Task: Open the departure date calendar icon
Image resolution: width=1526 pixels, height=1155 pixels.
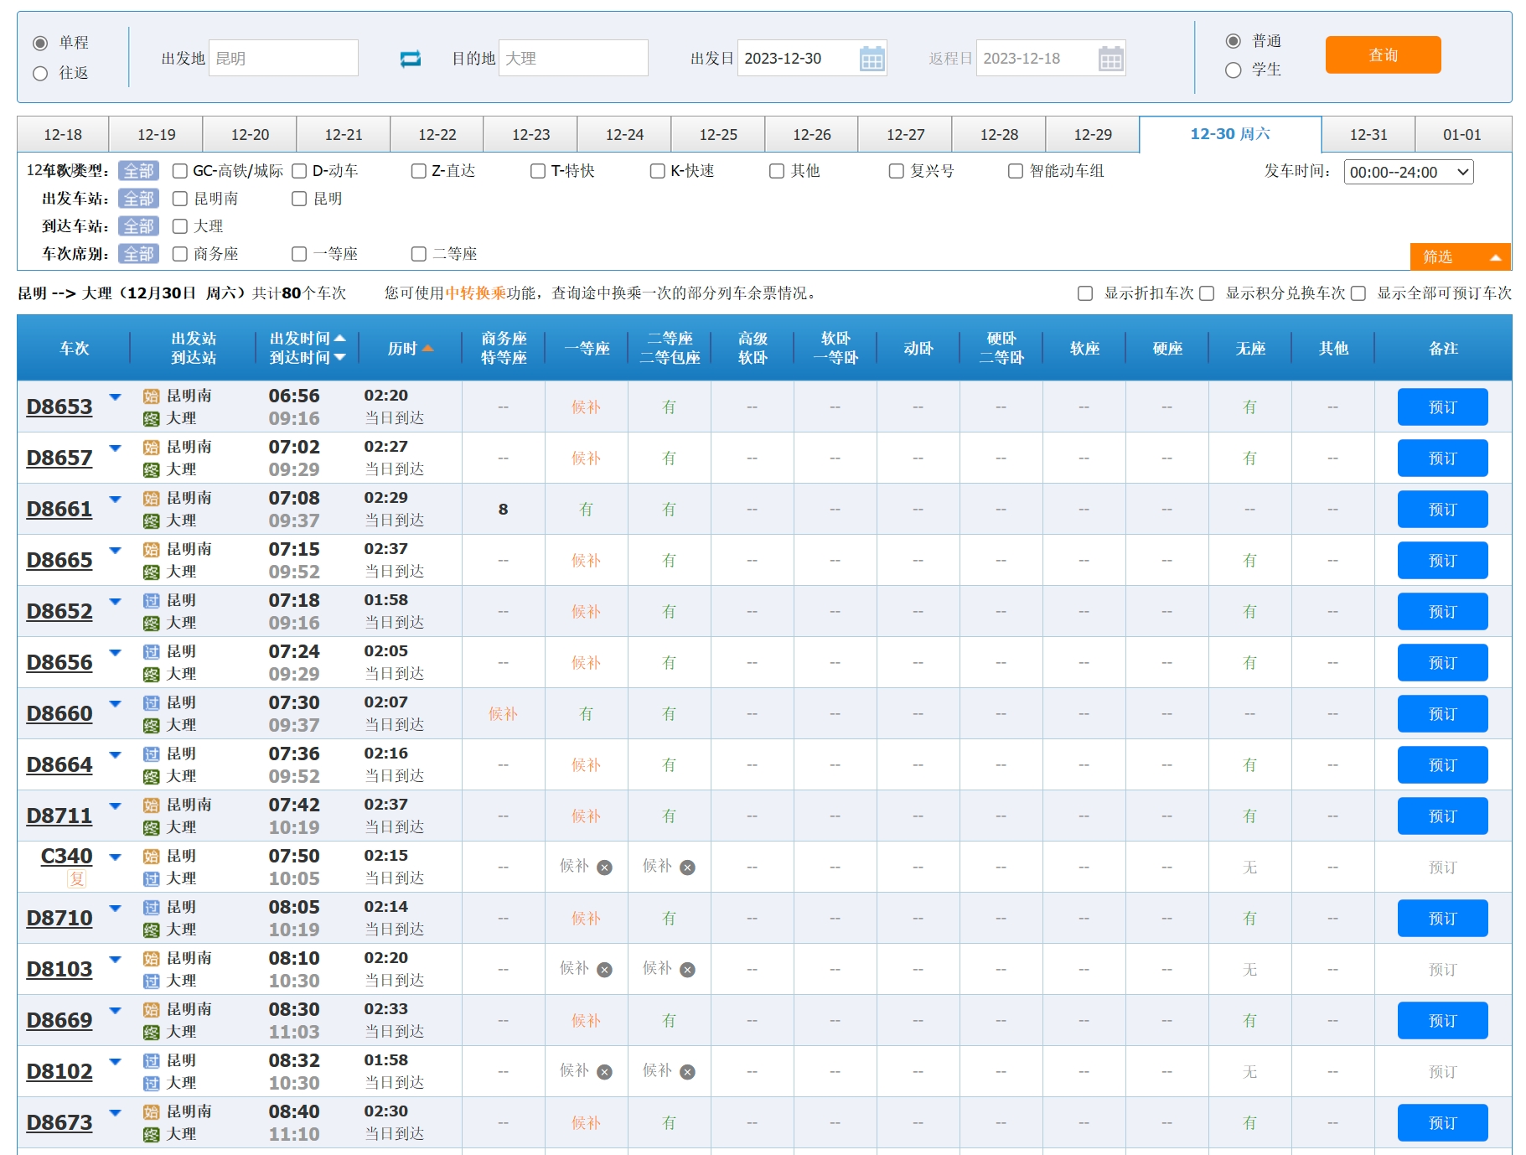Action: (x=872, y=59)
